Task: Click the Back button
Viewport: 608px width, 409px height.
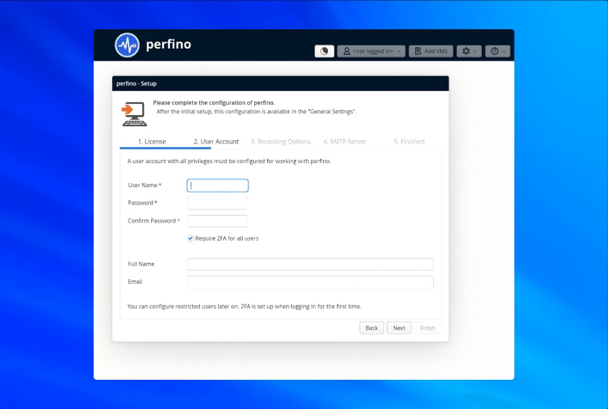Action: pos(371,328)
